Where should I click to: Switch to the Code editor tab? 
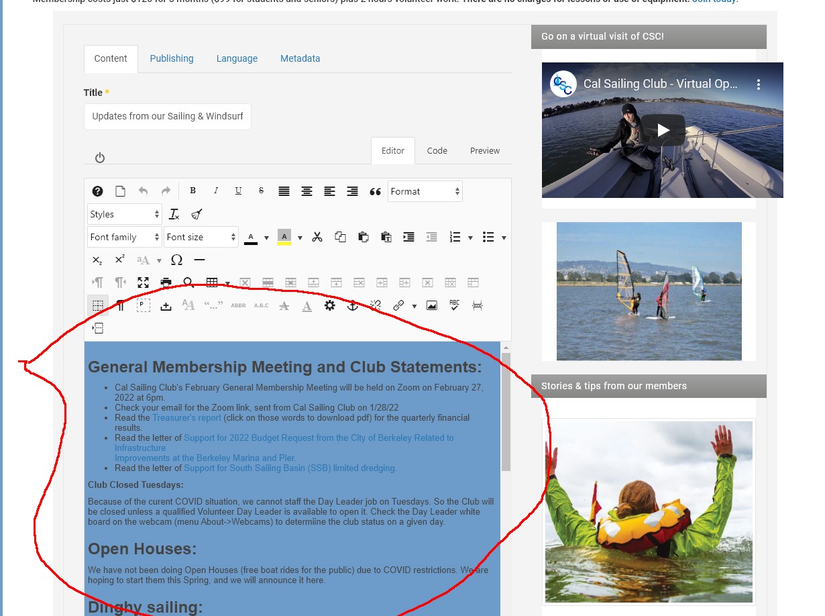click(437, 151)
